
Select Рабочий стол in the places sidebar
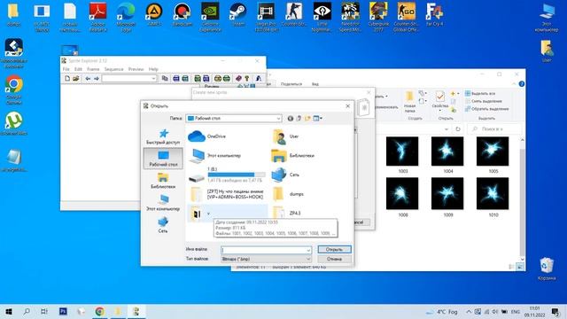pos(163,159)
